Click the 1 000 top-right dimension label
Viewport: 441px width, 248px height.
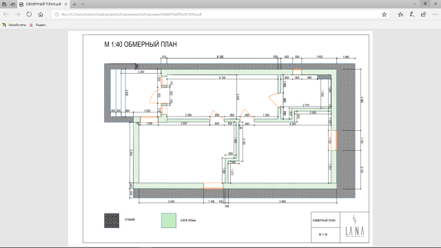coord(346,57)
